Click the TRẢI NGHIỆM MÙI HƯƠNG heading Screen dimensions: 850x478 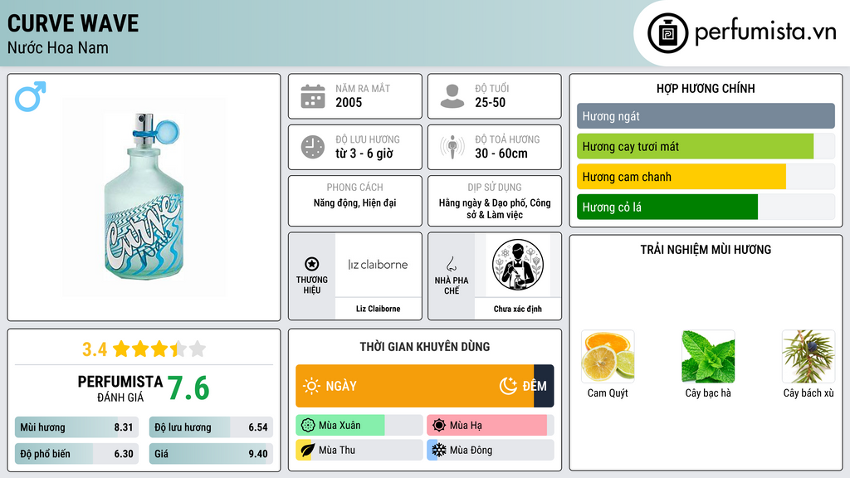pyautogui.click(x=706, y=249)
